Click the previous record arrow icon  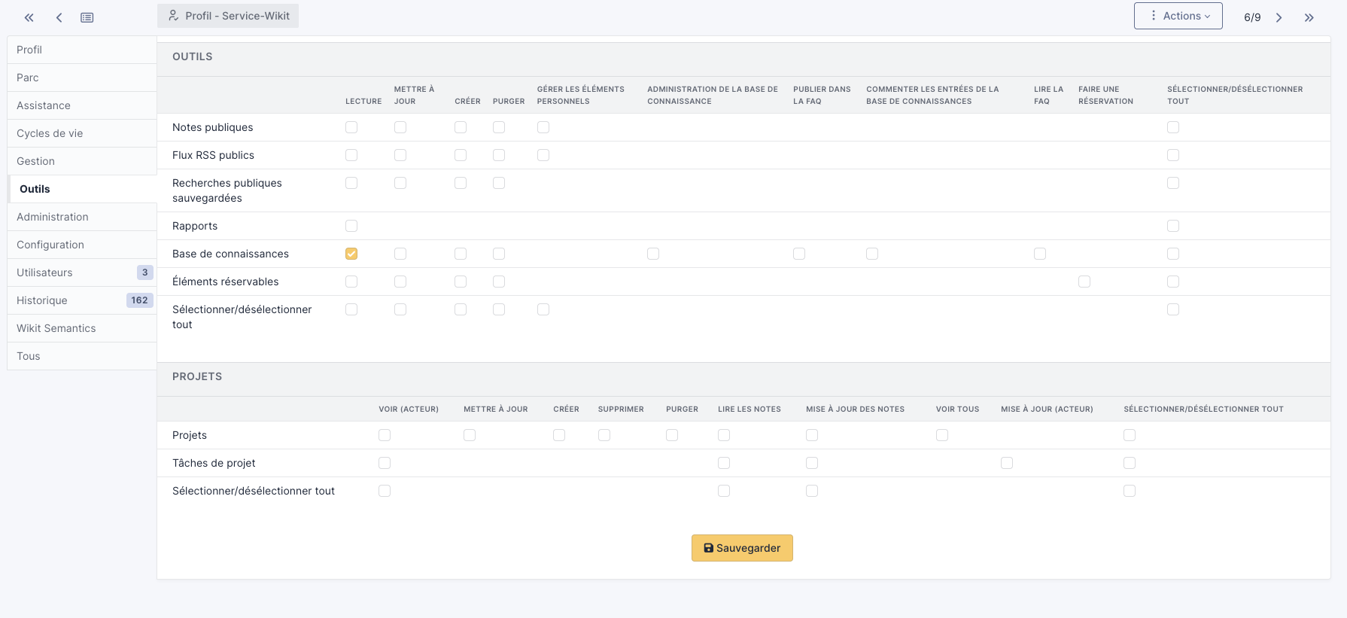[59, 17]
